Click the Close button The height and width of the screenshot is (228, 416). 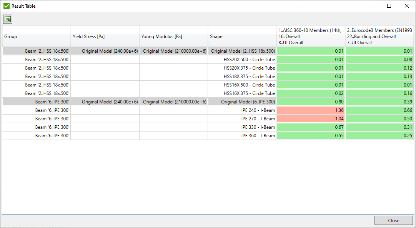coord(394,220)
